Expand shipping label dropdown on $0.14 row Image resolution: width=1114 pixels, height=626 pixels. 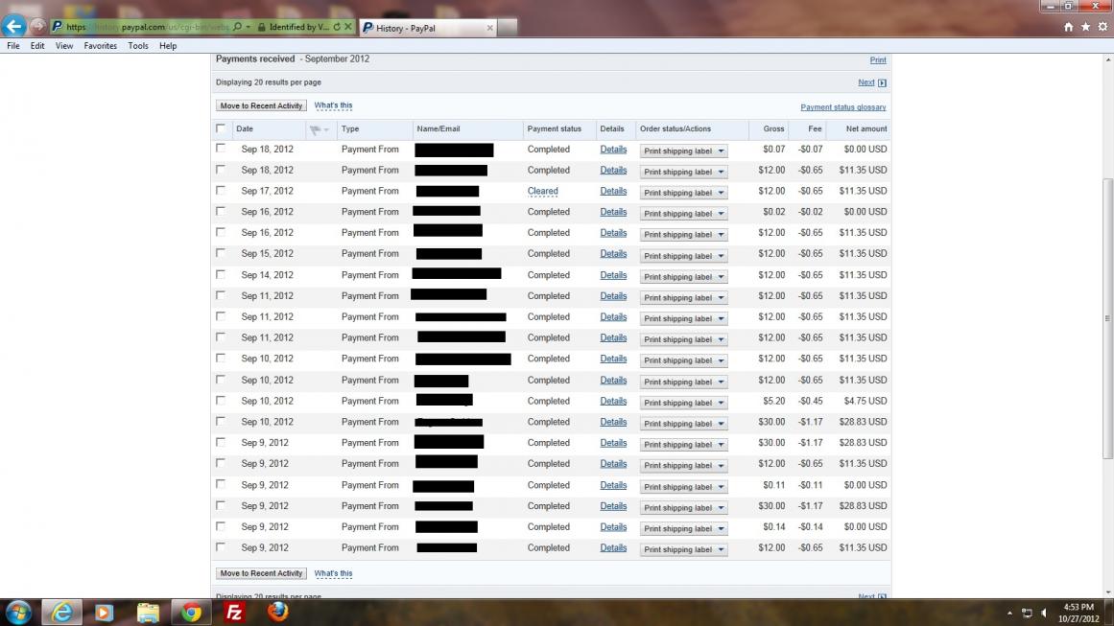(683, 529)
